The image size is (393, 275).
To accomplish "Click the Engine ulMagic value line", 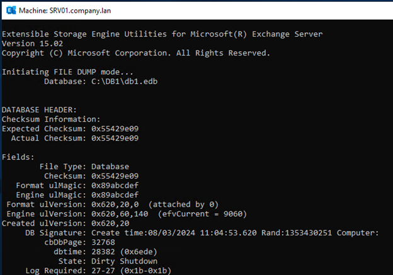I will [77, 195].
